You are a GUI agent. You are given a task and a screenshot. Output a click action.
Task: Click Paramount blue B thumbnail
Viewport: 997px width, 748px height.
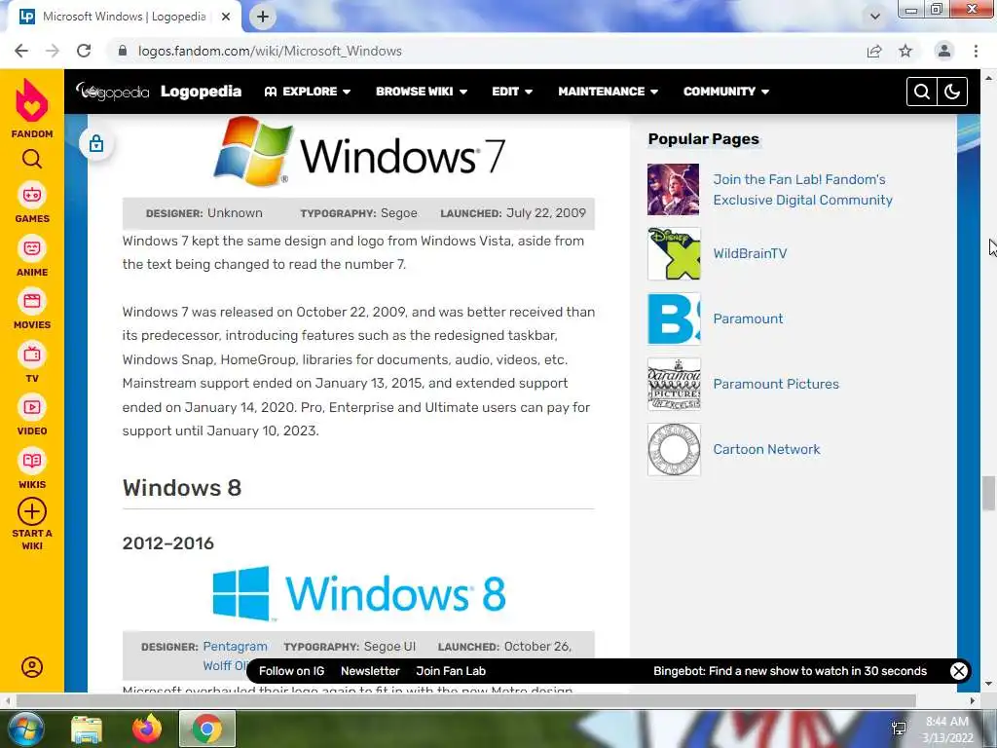pyautogui.click(x=674, y=318)
